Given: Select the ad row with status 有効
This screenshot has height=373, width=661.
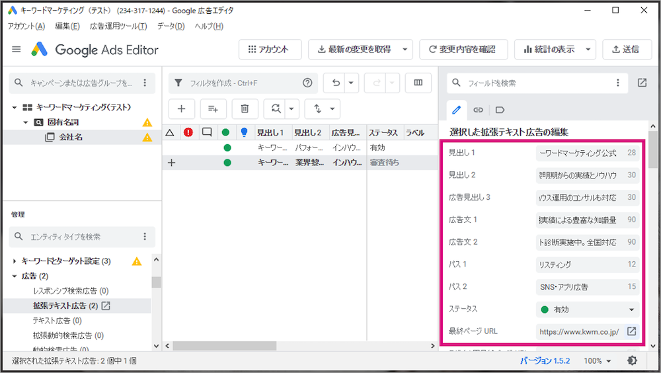Looking at the screenshot, I should tap(300, 147).
